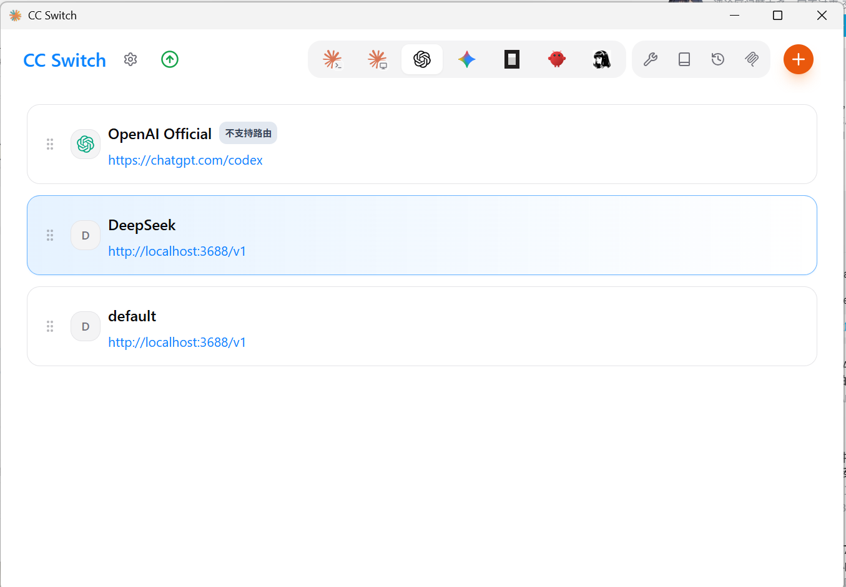
Task: Click the CC Switch icon in title bar
Action: pos(15,15)
